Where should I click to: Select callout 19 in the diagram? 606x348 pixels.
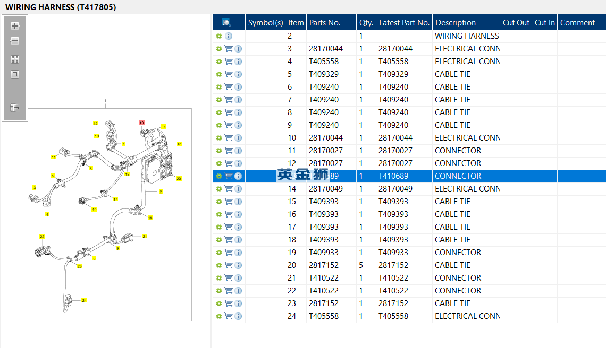(x=94, y=210)
